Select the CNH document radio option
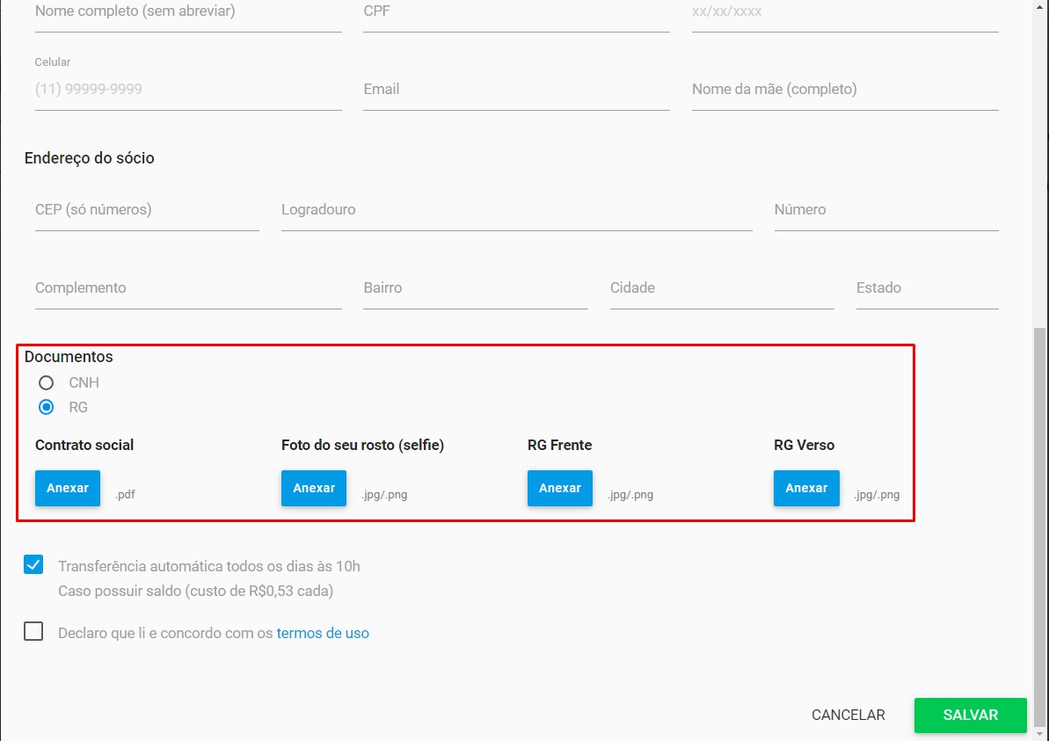1049x741 pixels. (x=47, y=383)
